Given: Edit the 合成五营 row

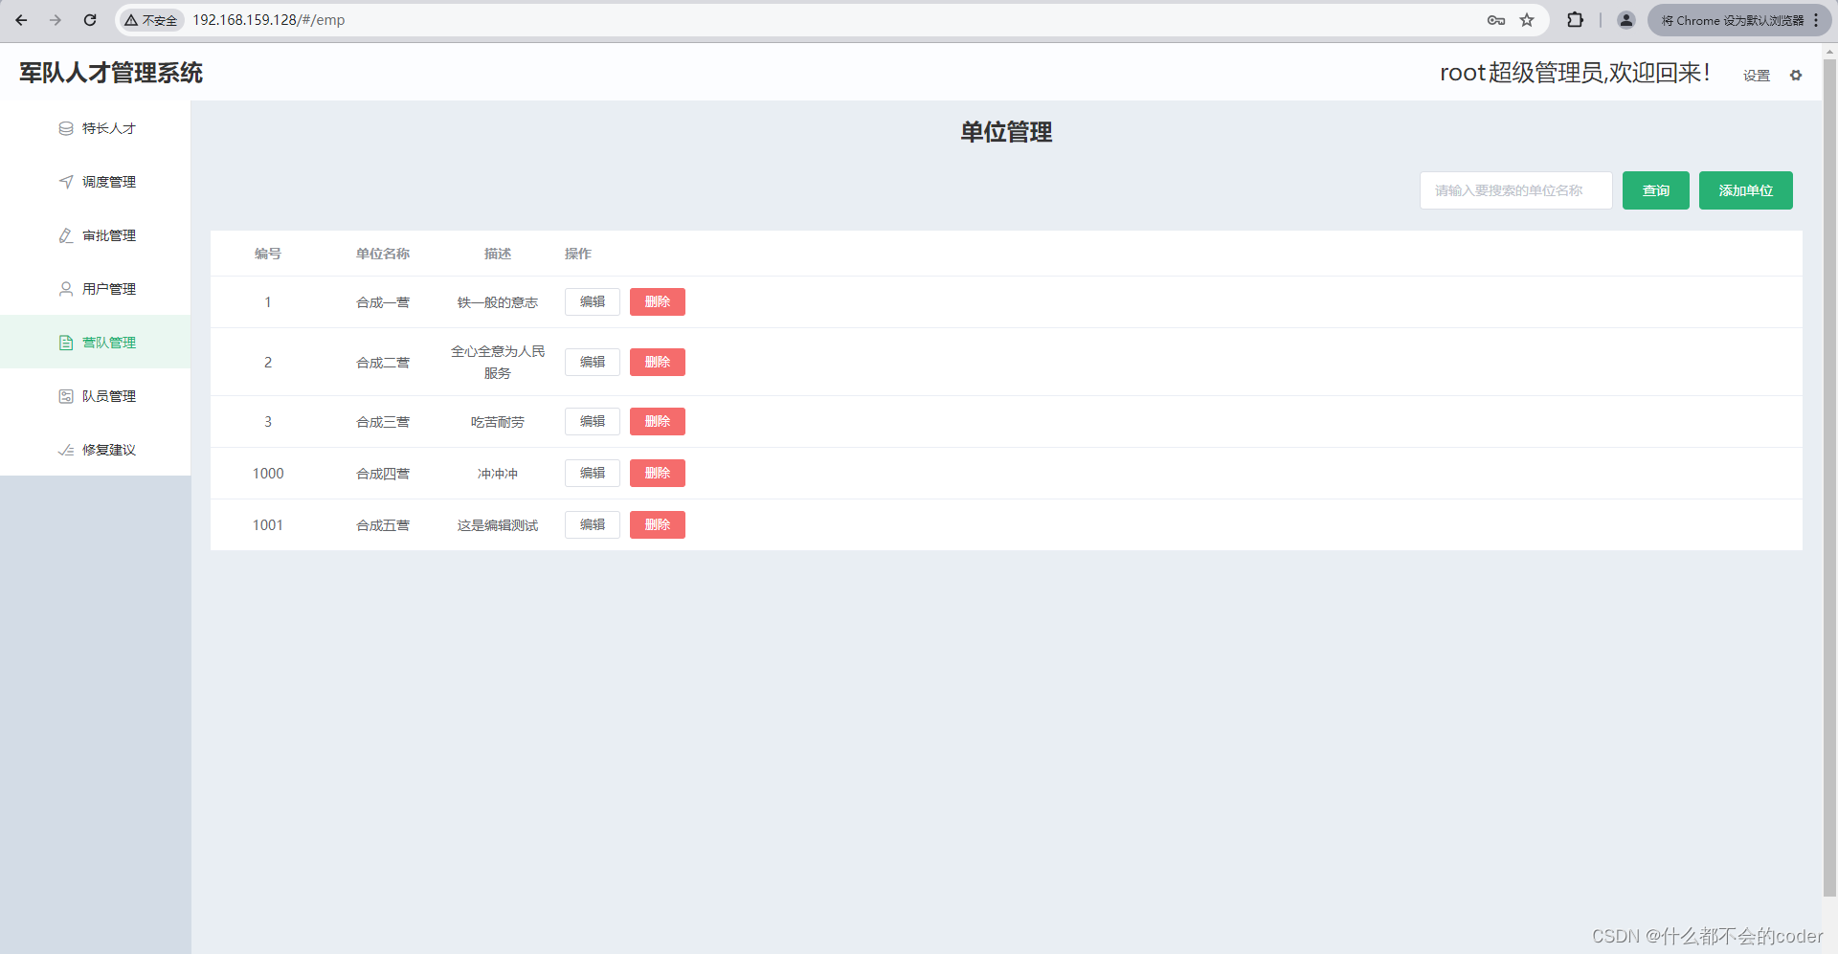Looking at the screenshot, I should [593, 525].
